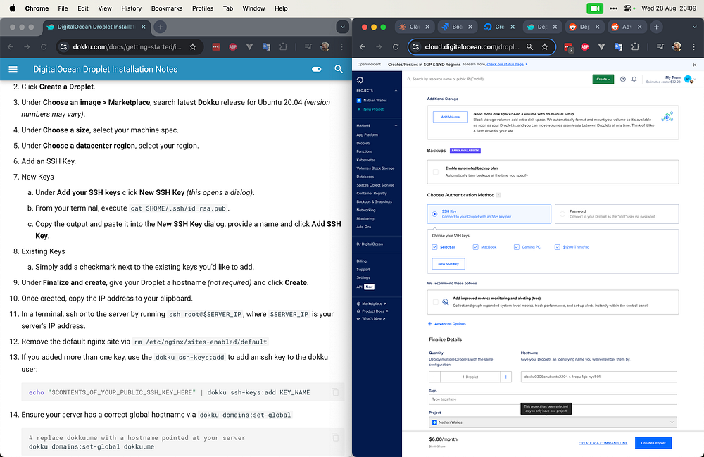Screen dimensions: 704x457
Task: Toggle MacBook SSH key checkbox
Action: click(x=475, y=247)
